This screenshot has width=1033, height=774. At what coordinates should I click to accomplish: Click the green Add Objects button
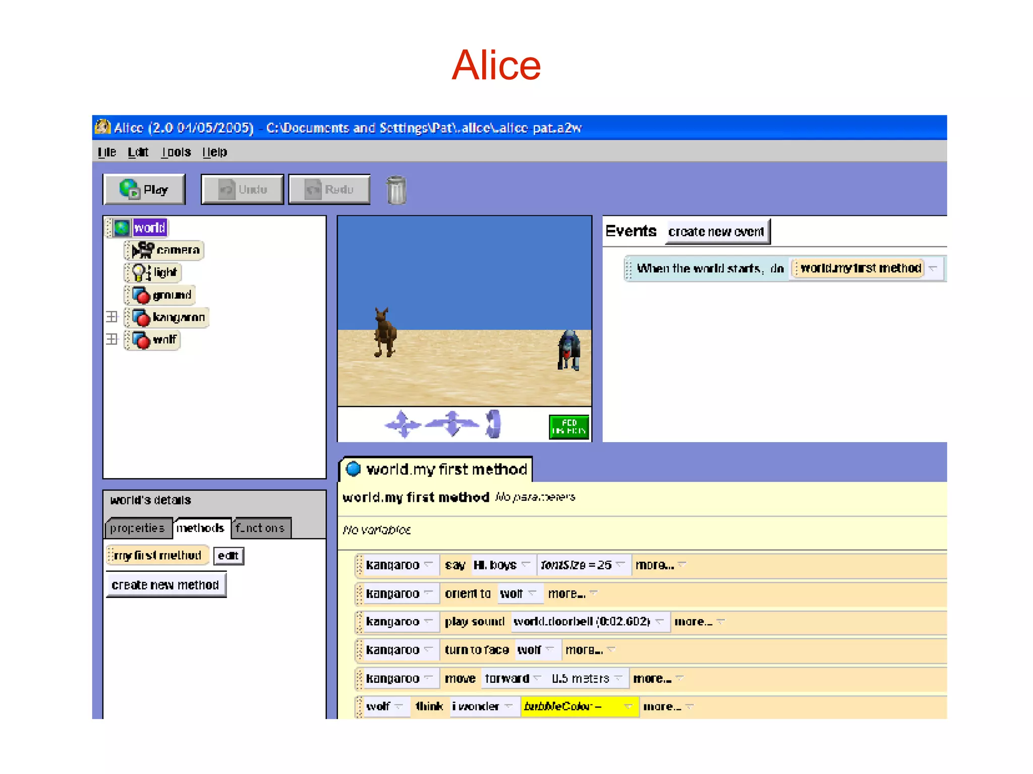click(x=569, y=427)
